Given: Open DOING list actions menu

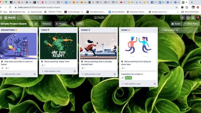Looking at the screenshot, I should 115,30.
